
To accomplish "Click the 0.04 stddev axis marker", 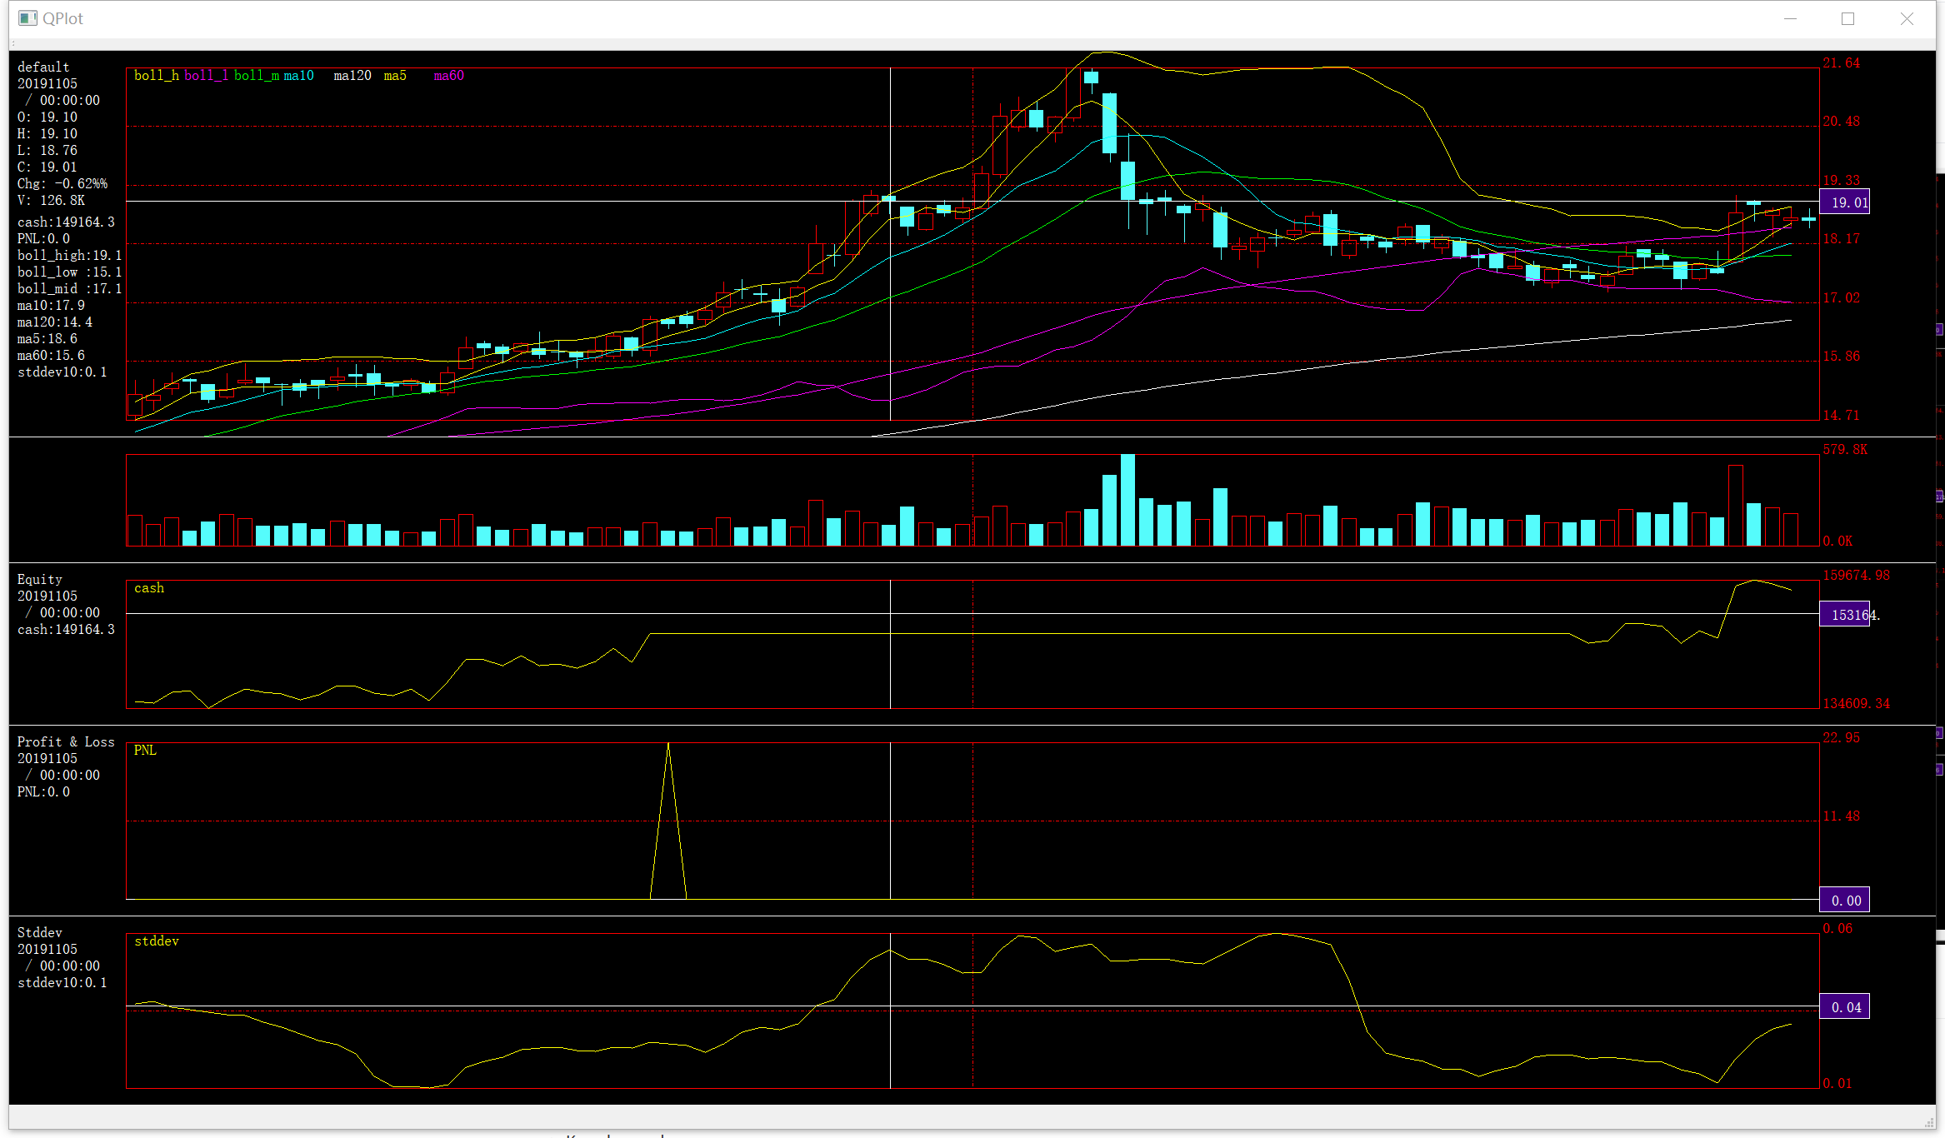I will (x=1844, y=1007).
